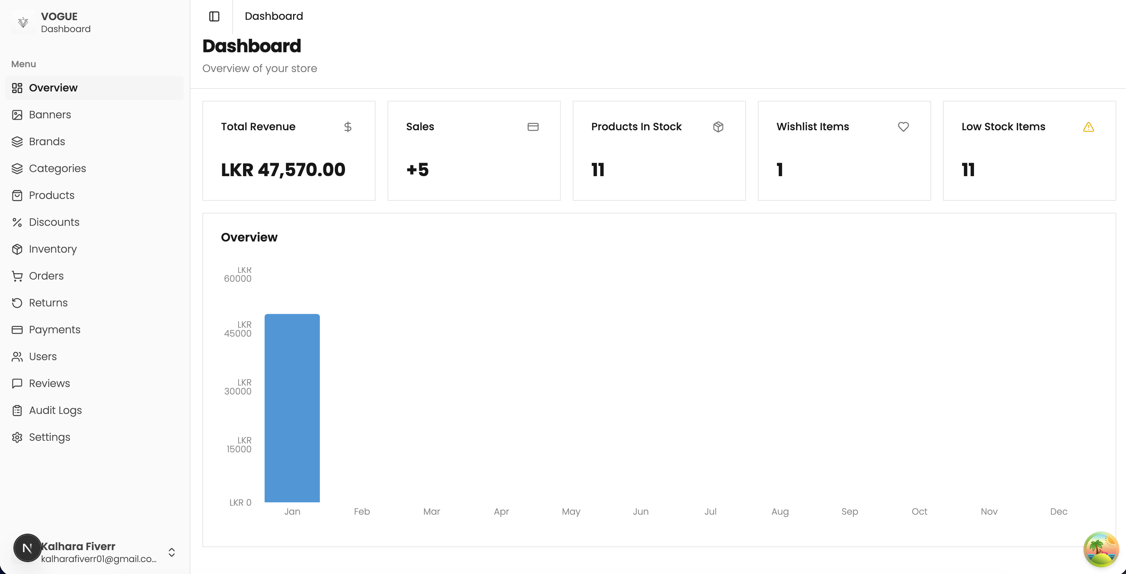Select Overview in the sidebar menu
This screenshot has height=574, width=1126.
[x=53, y=88]
